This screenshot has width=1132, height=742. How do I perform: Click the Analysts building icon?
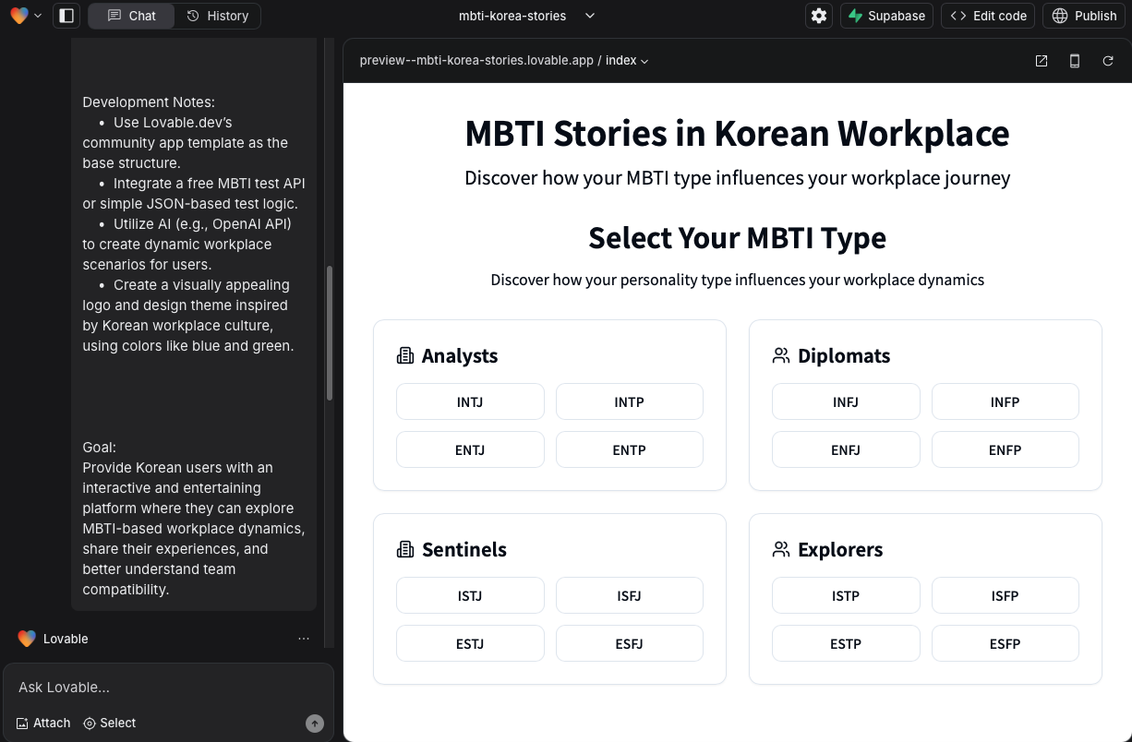click(x=405, y=355)
